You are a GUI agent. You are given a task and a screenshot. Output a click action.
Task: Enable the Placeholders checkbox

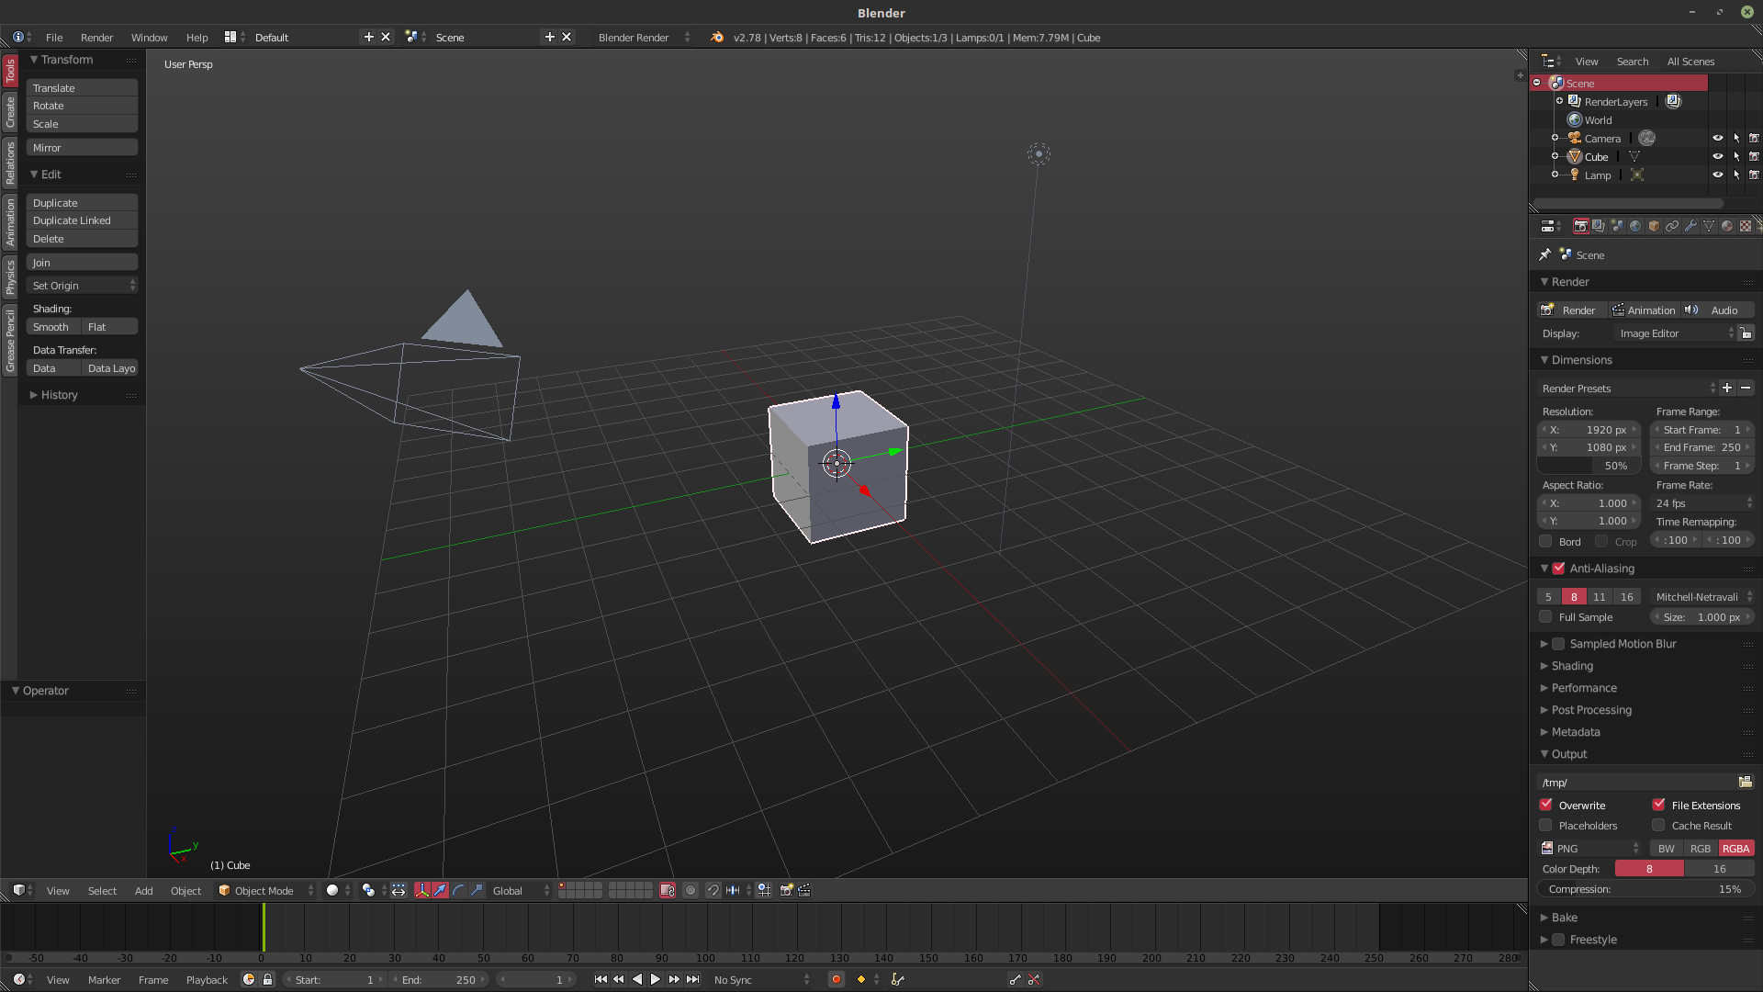[x=1546, y=825]
